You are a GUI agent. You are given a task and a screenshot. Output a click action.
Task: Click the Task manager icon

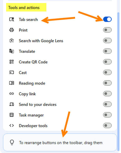(x=12, y=115)
